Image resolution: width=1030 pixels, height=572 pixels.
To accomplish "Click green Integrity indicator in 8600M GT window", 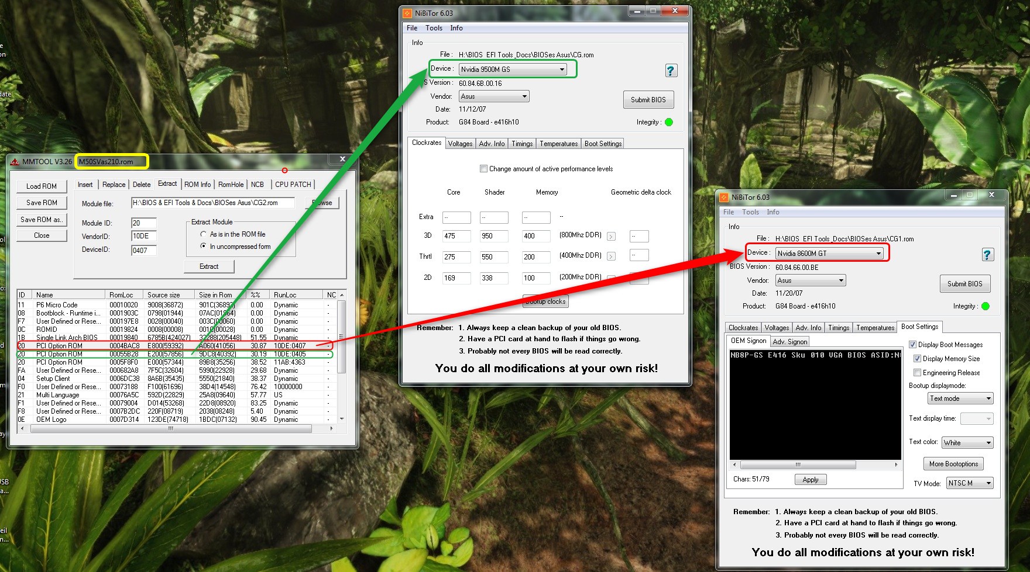I will point(986,306).
